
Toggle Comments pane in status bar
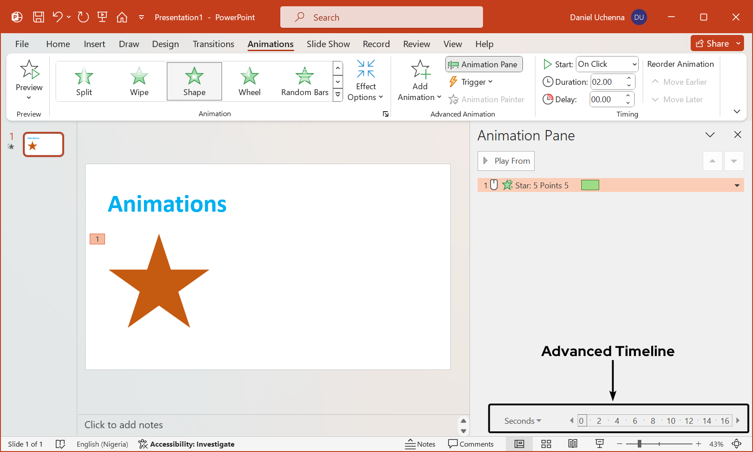tap(471, 444)
